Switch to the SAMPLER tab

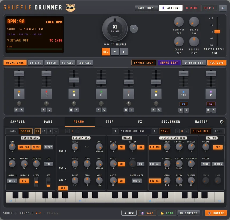click(18, 122)
